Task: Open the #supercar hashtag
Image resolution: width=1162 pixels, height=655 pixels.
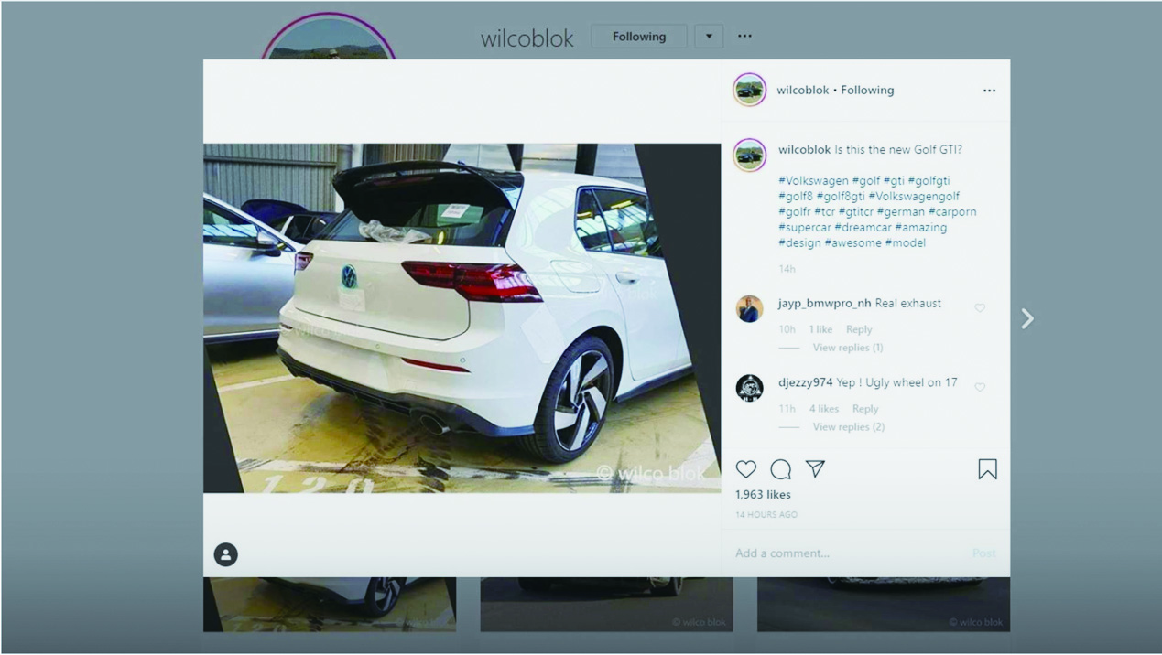Action: (805, 228)
